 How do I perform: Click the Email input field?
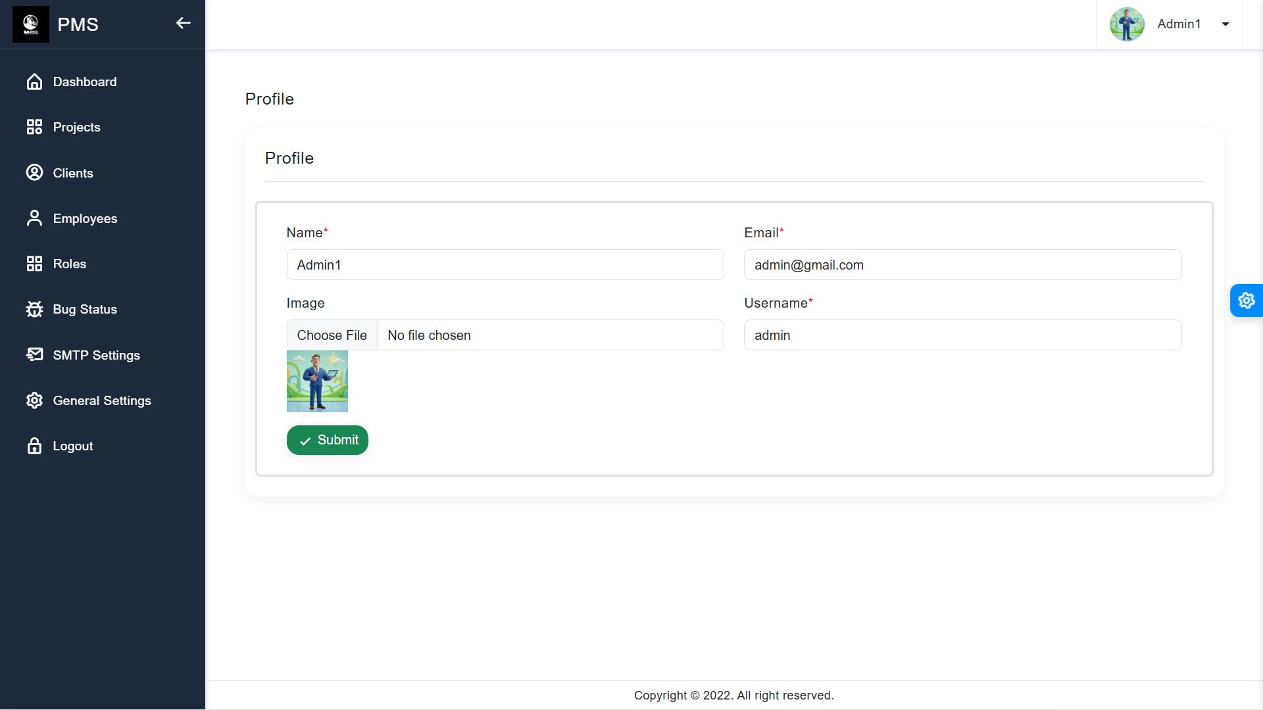click(962, 265)
